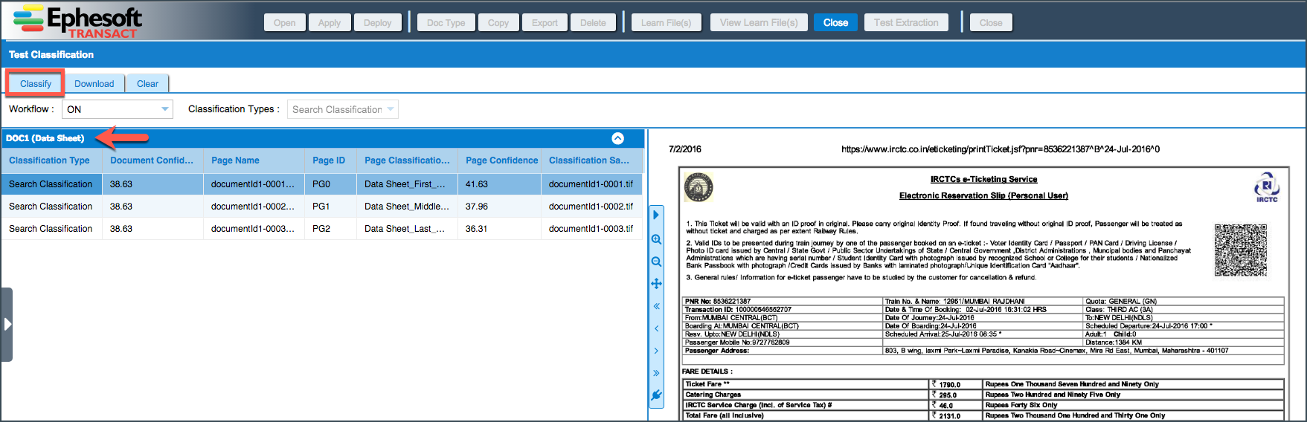Click the plug icon in viewer toolbar
Screen dimensions: 1307x422
coord(656,395)
